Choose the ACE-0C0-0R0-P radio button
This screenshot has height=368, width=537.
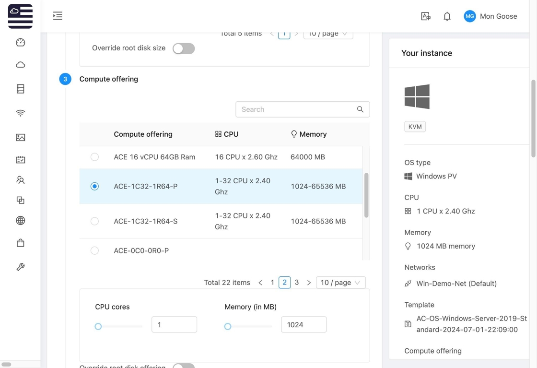point(94,250)
